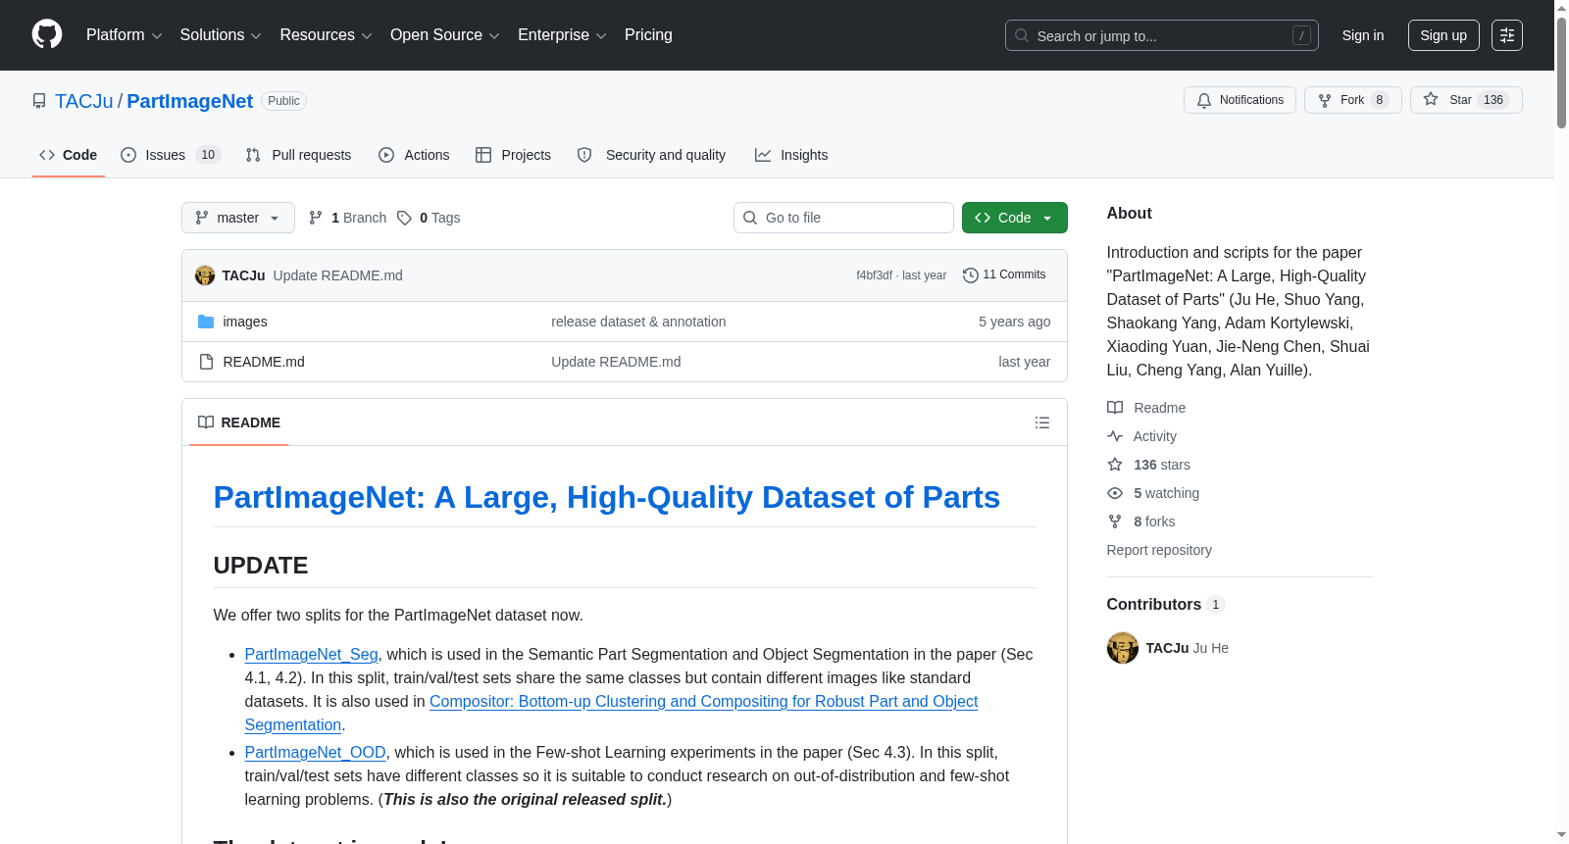Image resolution: width=1569 pixels, height=844 pixels.
Task: Follow the PartImageNet_OOD link
Action: 315,752
